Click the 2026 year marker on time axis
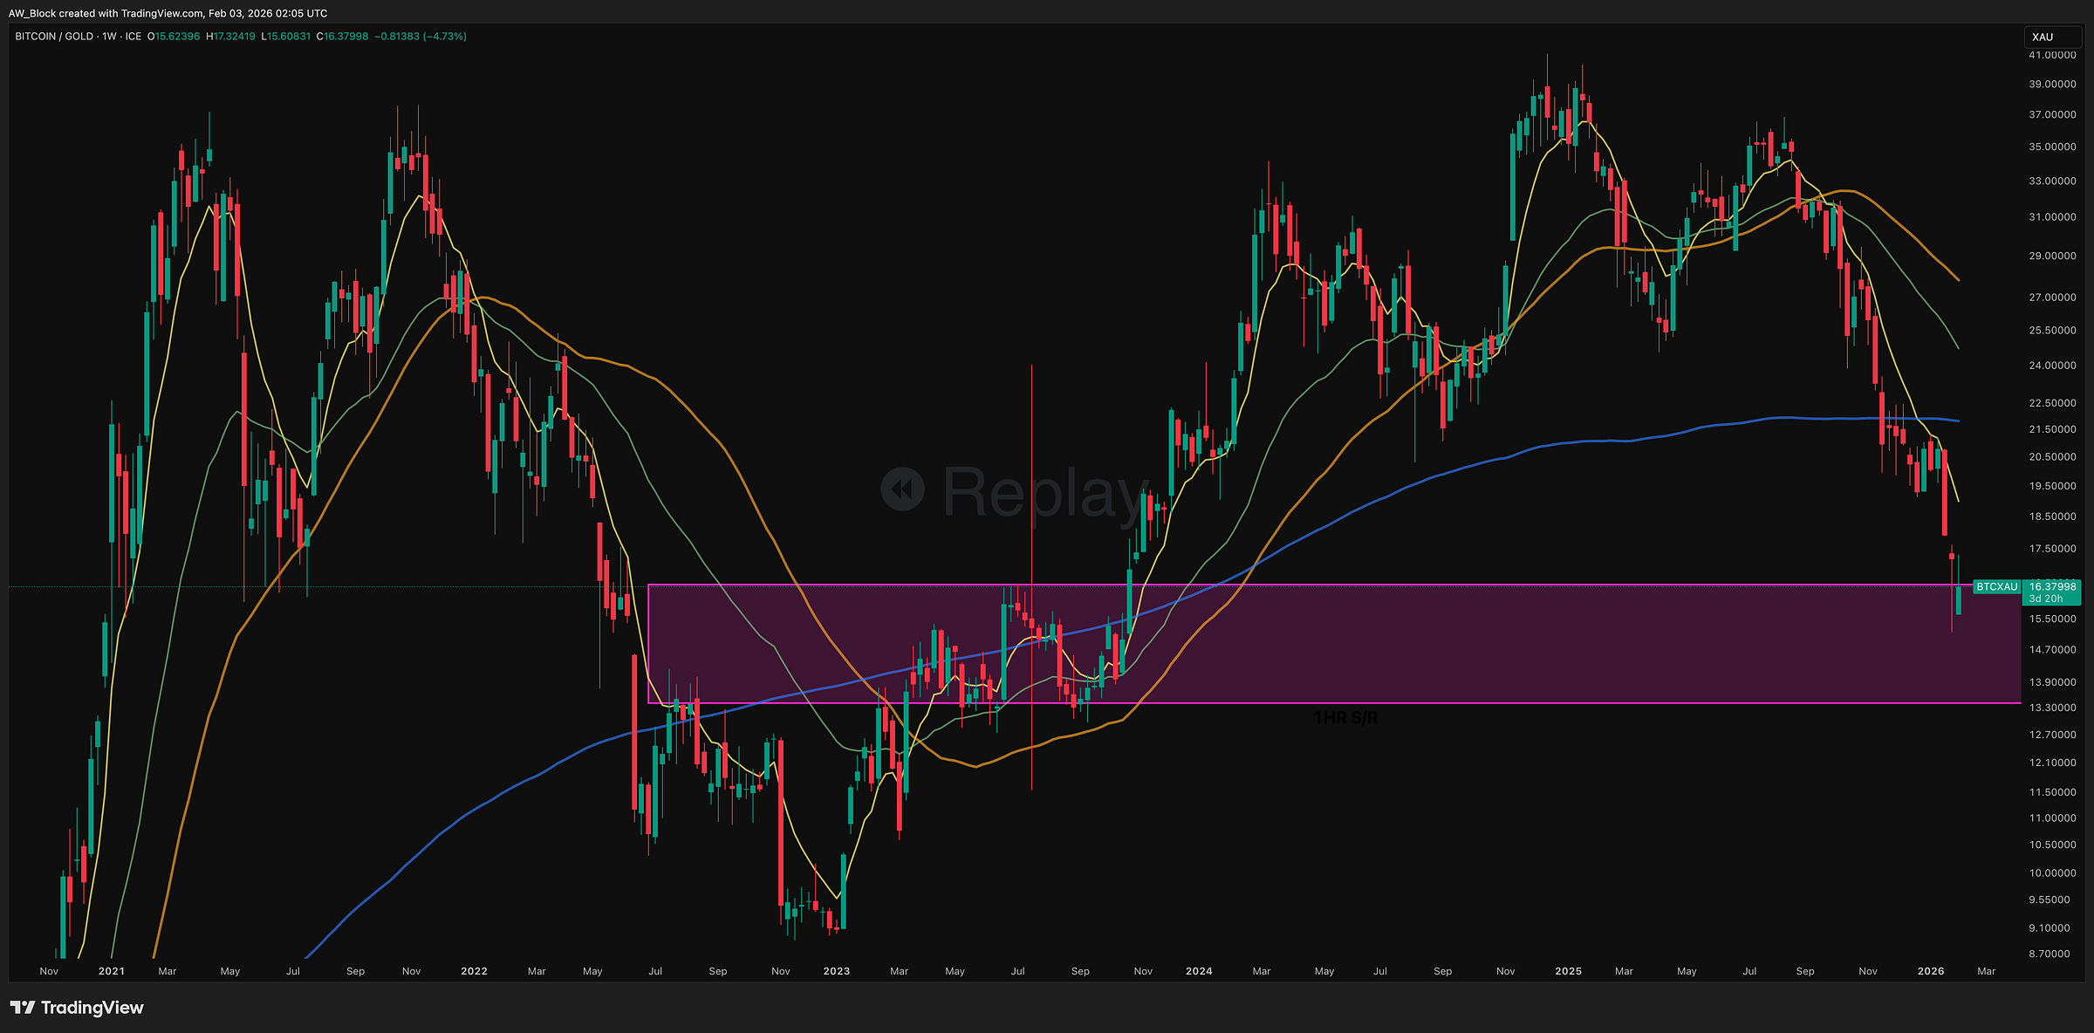Viewport: 2094px width, 1033px height. click(x=1931, y=971)
